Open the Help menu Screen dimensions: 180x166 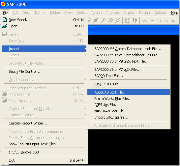174,13
